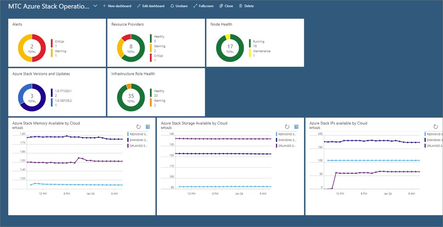Click the expand arrows icon beside Fullscreen
This screenshot has height=227, width=443.
[195, 6]
